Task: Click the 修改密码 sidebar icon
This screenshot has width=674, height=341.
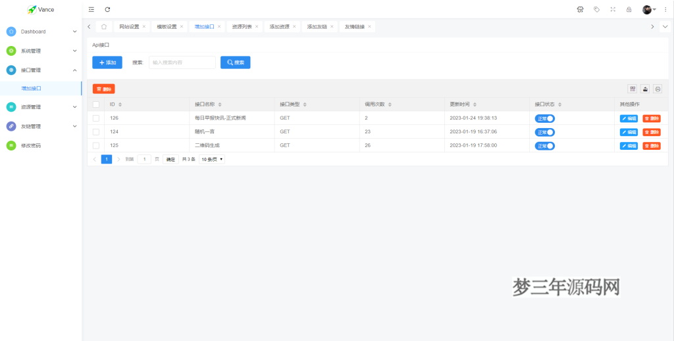Action: coord(11,145)
